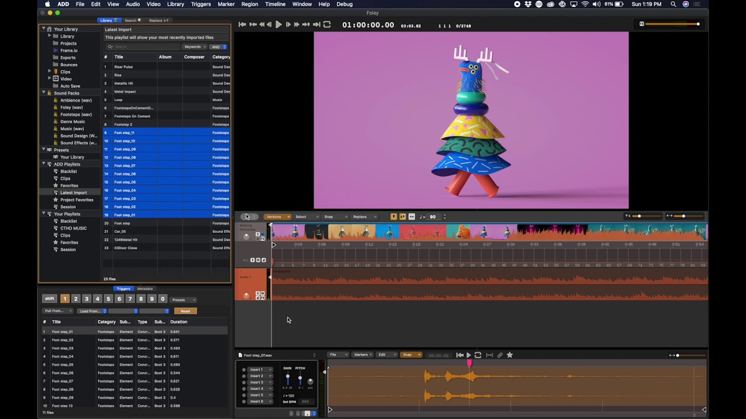The height and width of the screenshot is (419, 746).
Task: Open the Versions dropdown in timeline toolbar
Action: [x=277, y=217]
